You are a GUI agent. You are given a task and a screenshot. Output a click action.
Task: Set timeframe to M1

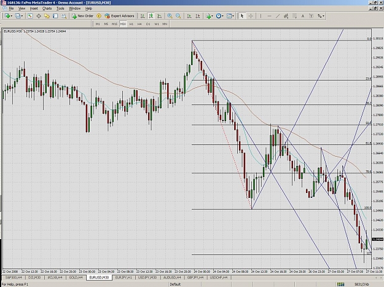click(x=98, y=24)
